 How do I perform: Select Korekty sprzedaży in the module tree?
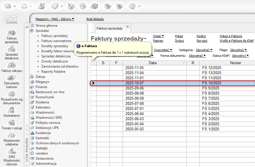point(54,46)
